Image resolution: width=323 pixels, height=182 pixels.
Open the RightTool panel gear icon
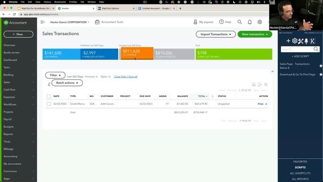(295, 41)
